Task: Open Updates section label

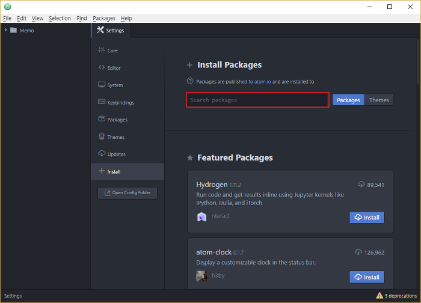Action: pos(116,155)
